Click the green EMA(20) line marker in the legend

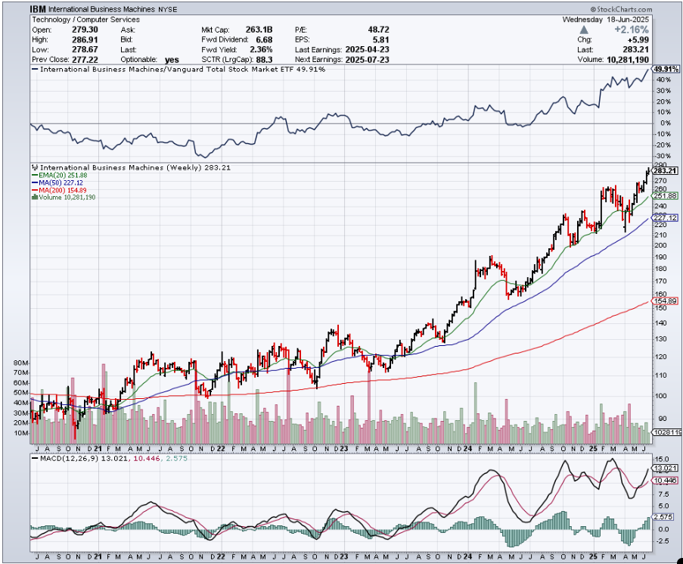[x=36, y=175]
